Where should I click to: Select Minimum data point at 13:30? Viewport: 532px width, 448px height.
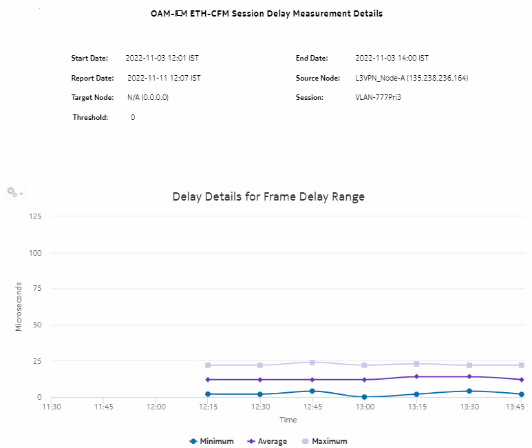(x=469, y=391)
